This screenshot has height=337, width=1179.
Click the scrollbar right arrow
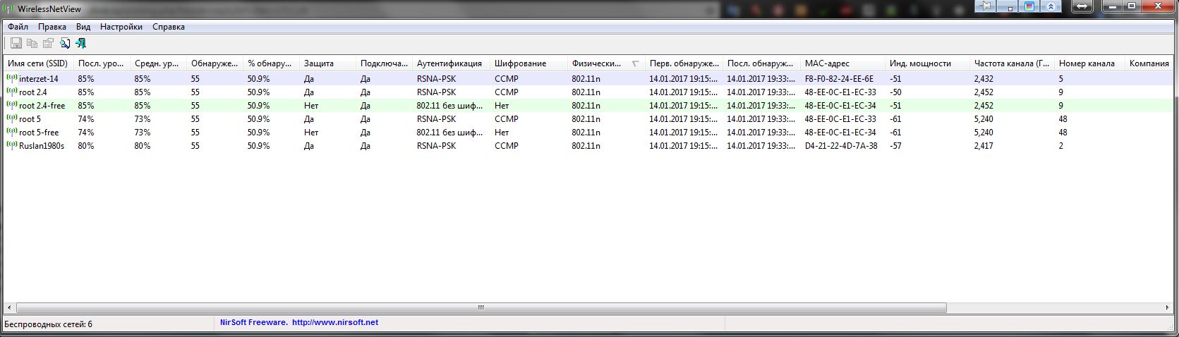(x=1169, y=307)
